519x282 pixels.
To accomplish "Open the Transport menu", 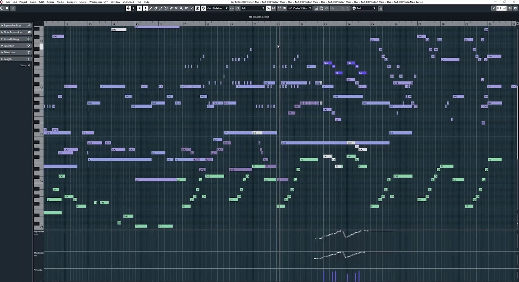I will pyautogui.click(x=71, y=2).
